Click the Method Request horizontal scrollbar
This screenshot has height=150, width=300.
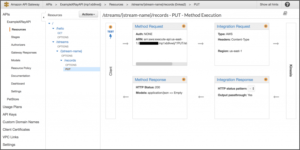154,64
